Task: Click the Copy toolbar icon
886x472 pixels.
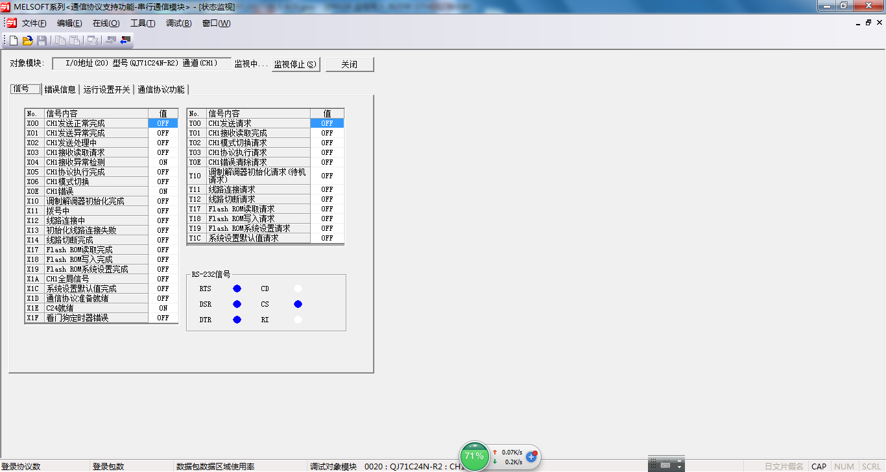Action: (60, 40)
